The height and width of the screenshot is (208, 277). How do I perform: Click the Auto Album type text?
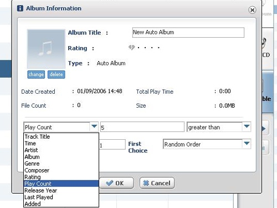pos(111,63)
